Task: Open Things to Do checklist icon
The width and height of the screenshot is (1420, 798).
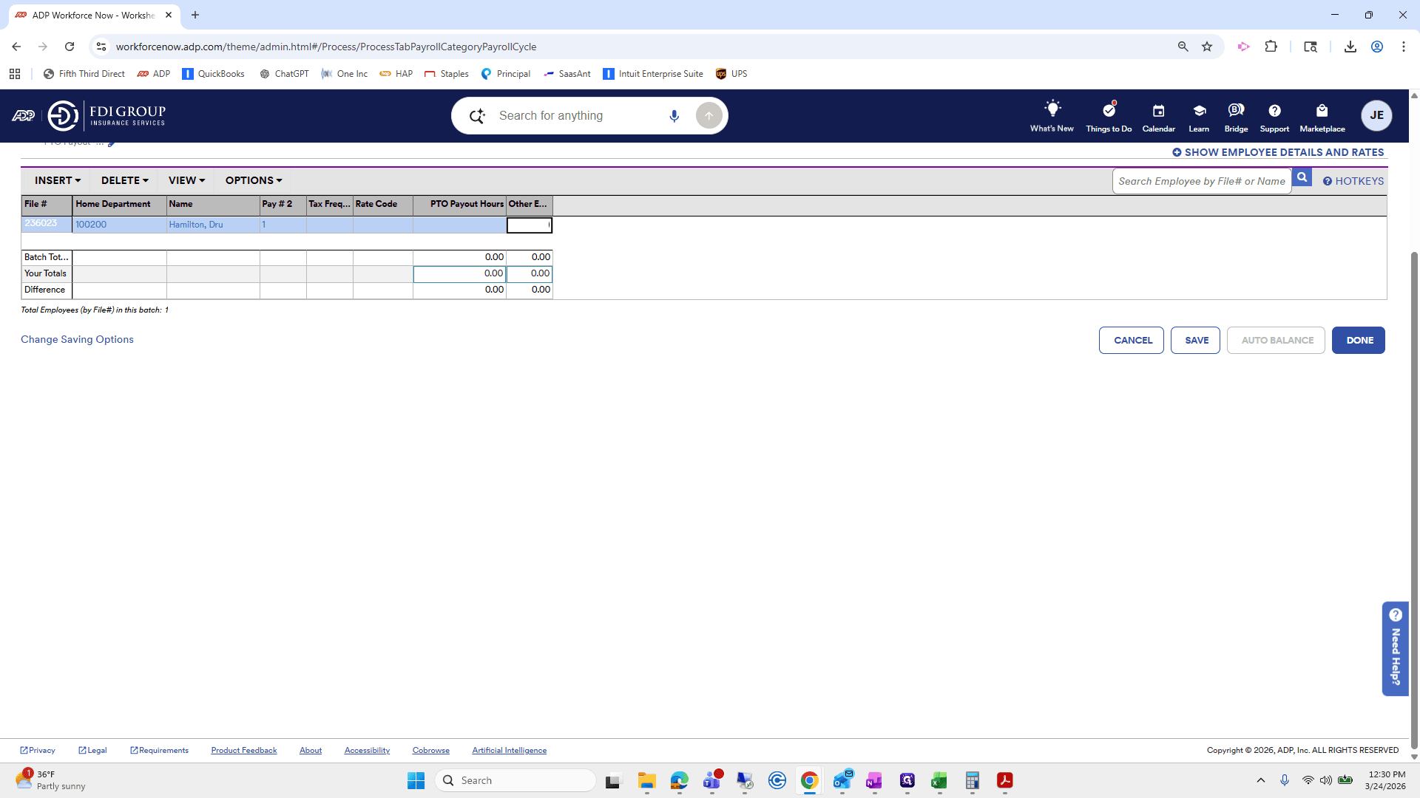Action: [1109, 110]
